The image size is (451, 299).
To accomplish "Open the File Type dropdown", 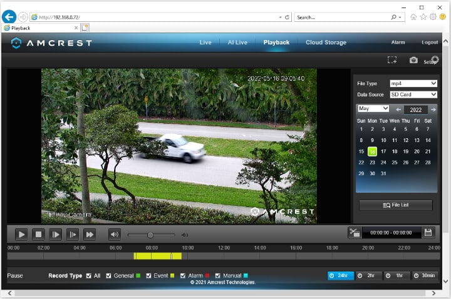I will 413,83.
